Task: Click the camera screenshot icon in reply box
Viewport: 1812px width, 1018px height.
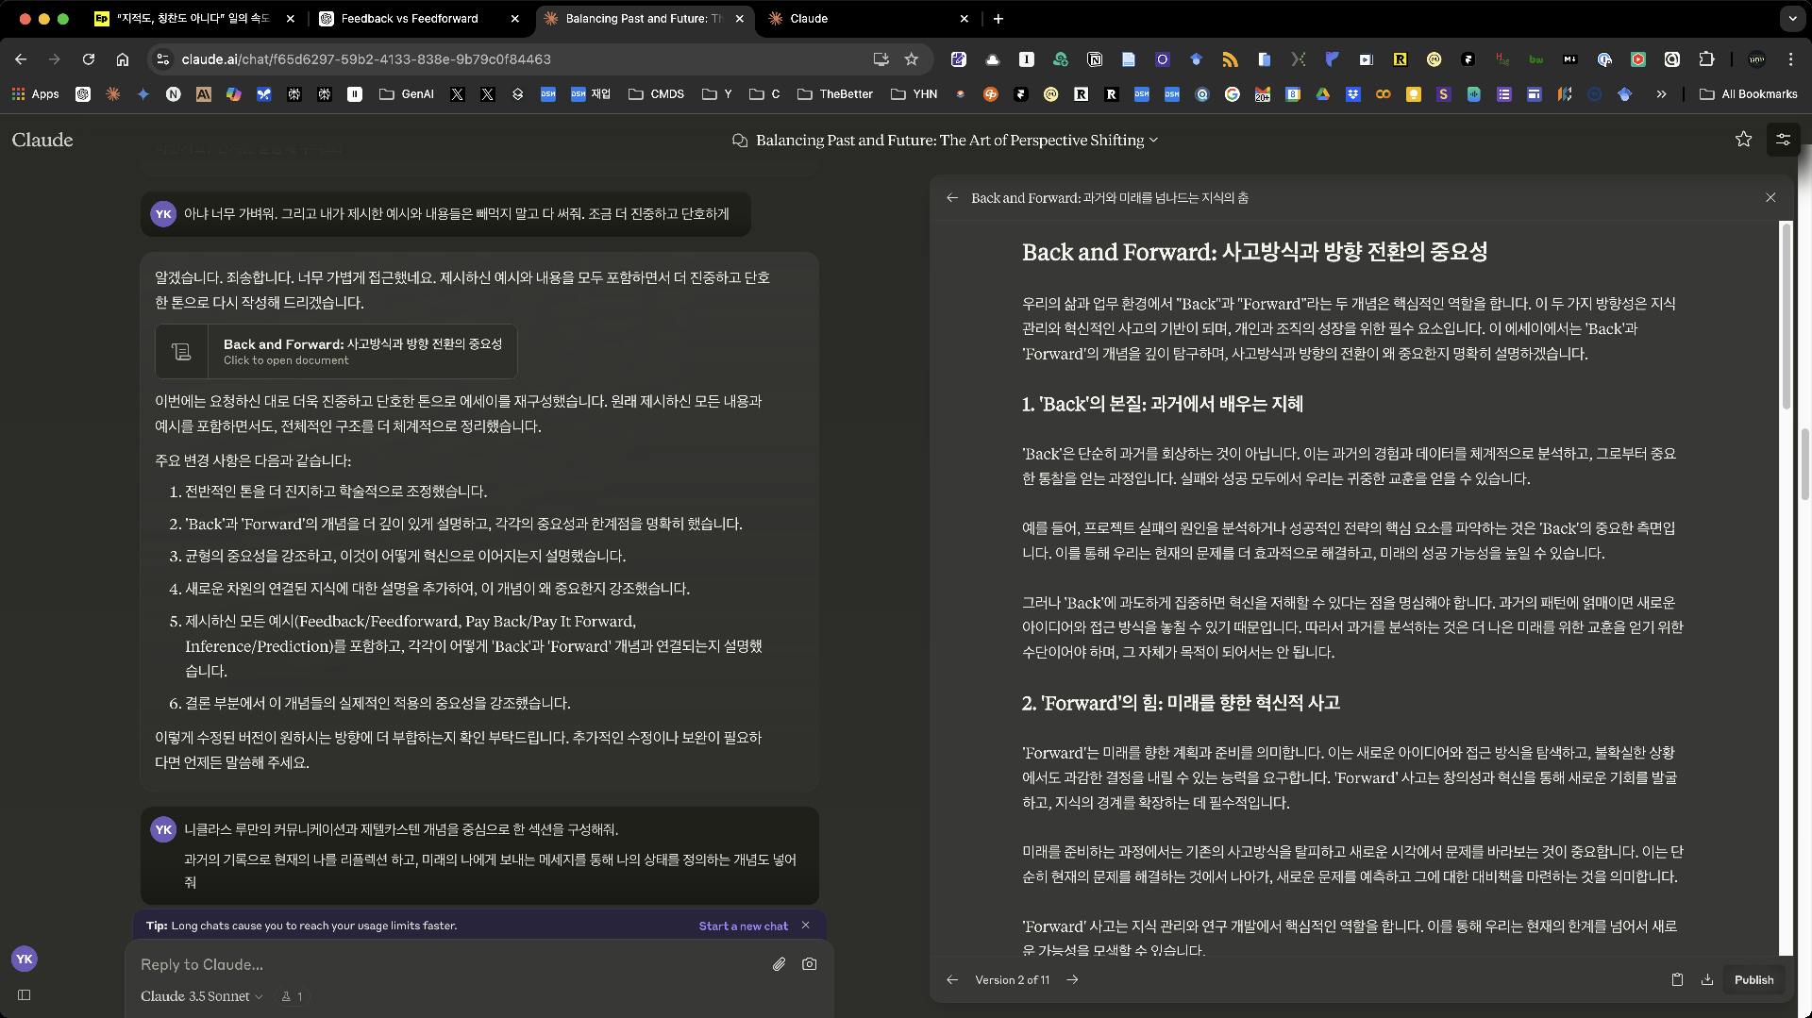Action: point(809,964)
